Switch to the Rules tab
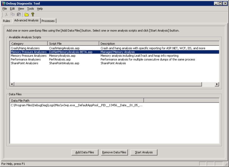The height and width of the screenshot is (167, 229). 6,21
